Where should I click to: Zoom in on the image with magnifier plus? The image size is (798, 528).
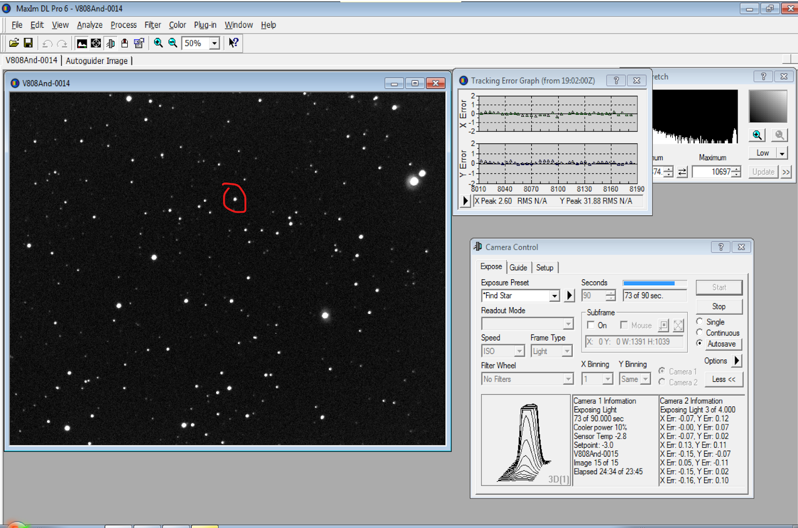click(x=159, y=43)
